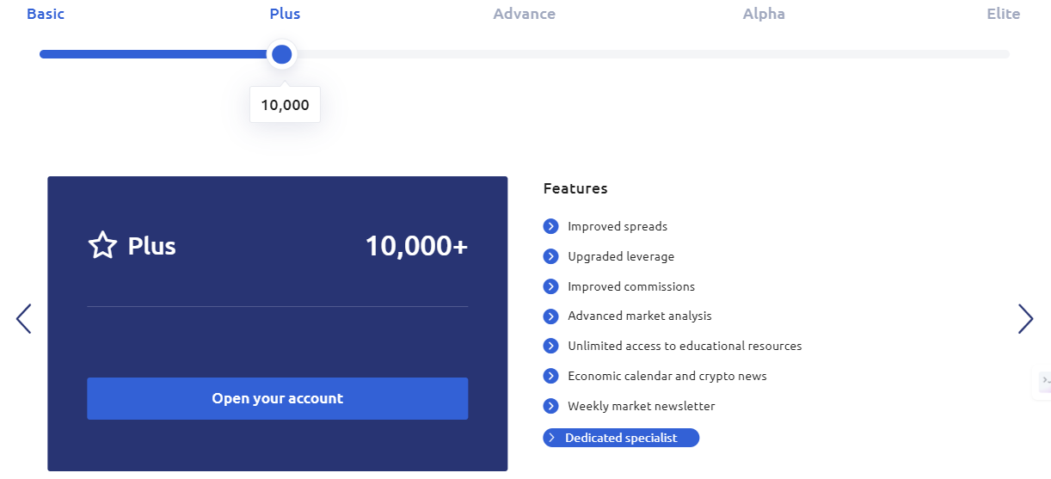
Task: Select the Basic tier label
Action: click(x=46, y=14)
